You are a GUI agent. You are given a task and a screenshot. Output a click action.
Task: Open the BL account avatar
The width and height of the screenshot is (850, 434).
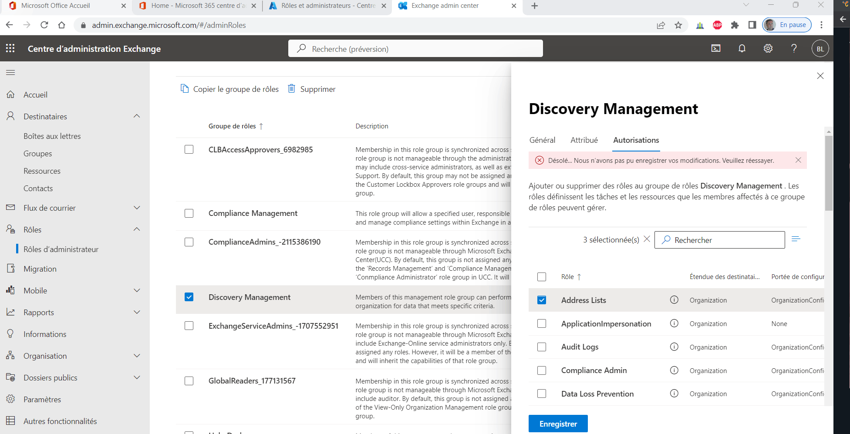tap(820, 49)
